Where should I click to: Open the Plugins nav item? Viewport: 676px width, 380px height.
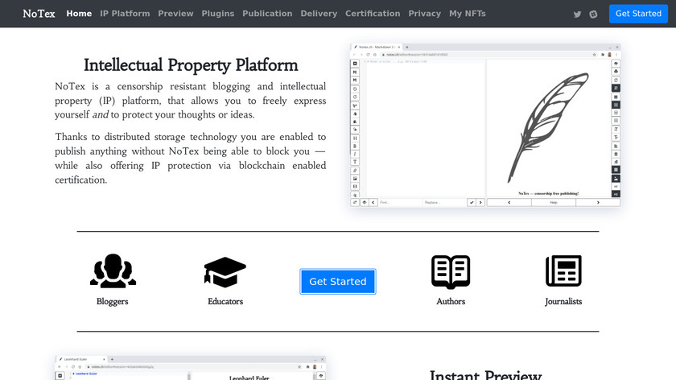(x=218, y=14)
